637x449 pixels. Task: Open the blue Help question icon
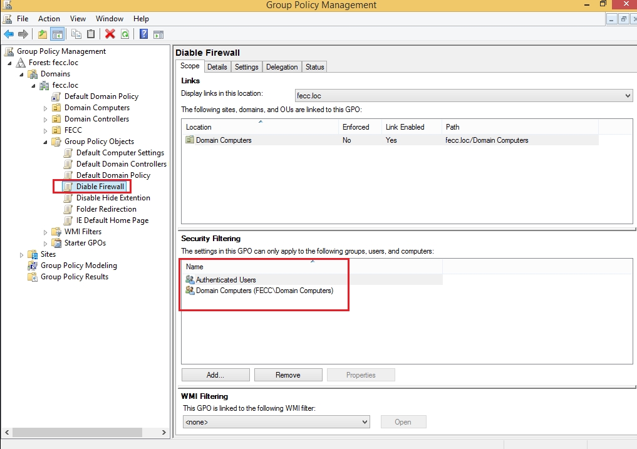pyautogui.click(x=144, y=34)
